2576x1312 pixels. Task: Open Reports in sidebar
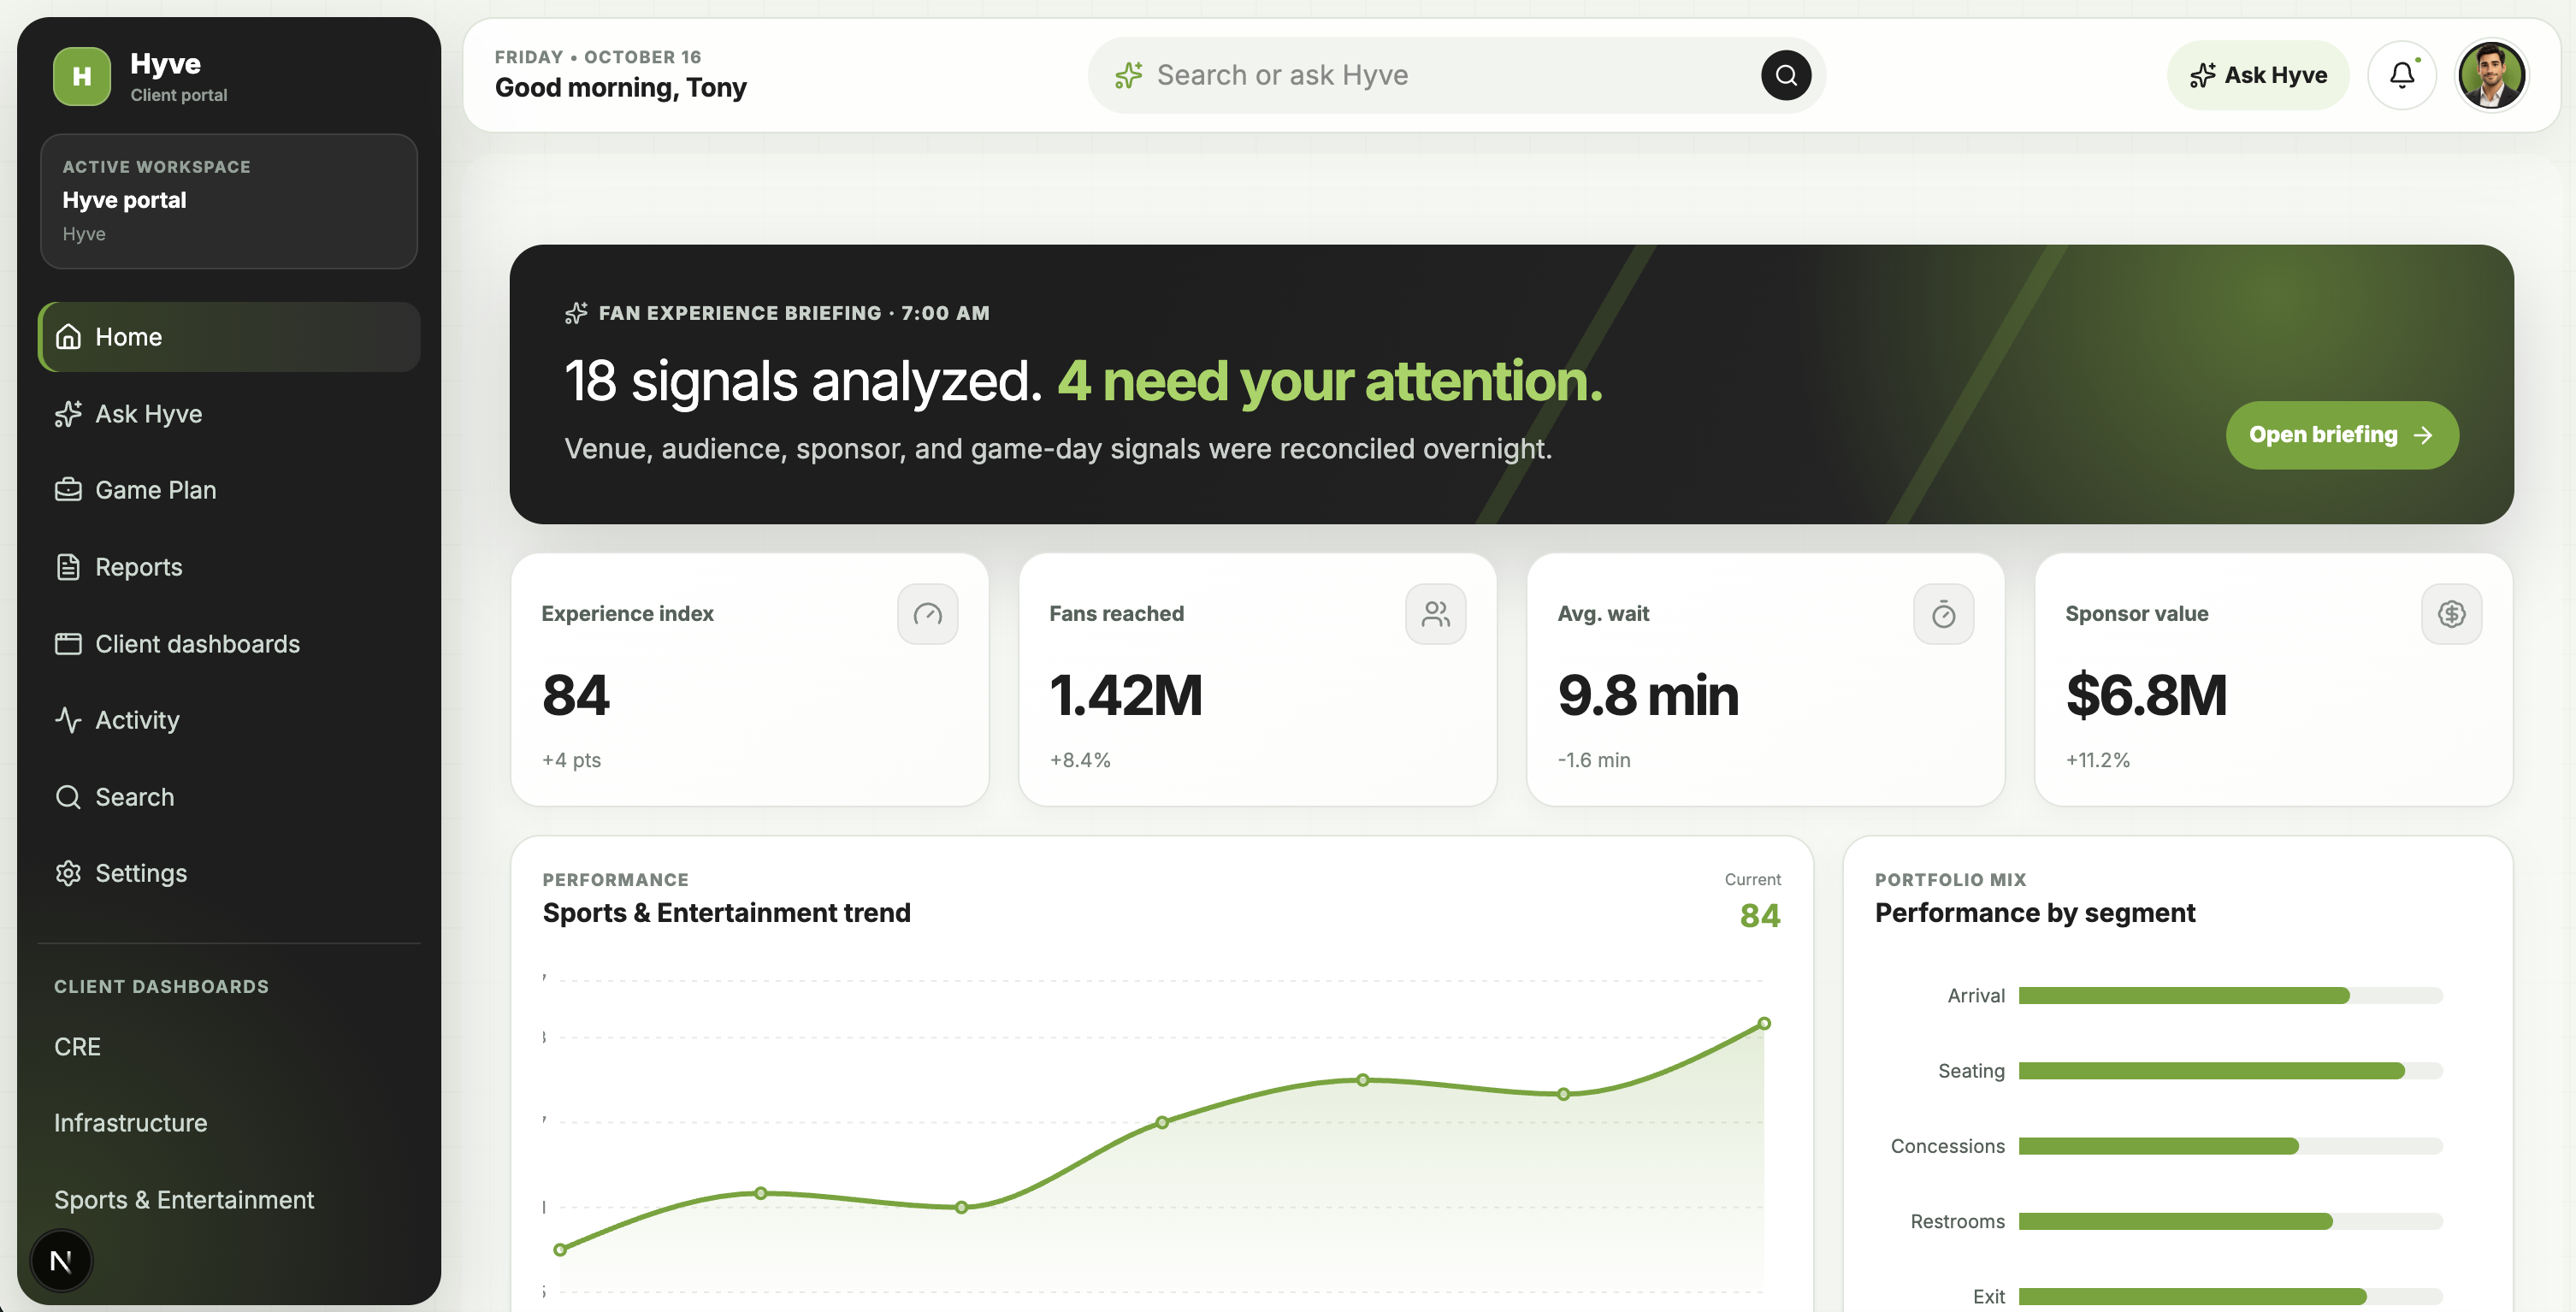coord(229,567)
